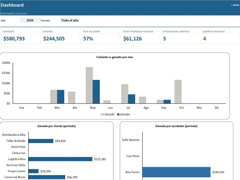Click the "Luis Pérez" seller label
240x180 pixels.
click(x=133, y=156)
